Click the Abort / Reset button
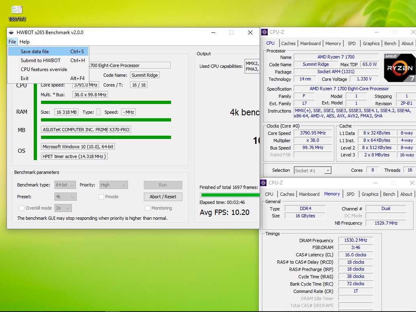Screen dimensions: 416x312 click(163, 197)
